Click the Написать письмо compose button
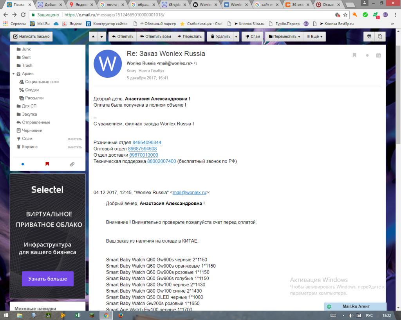 pos(31,36)
